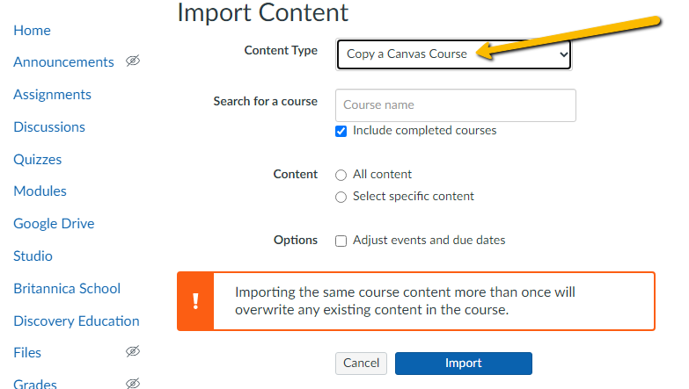Viewport: 689px width, 389px height.
Task: Select the All content radio option
Action: click(341, 175)
